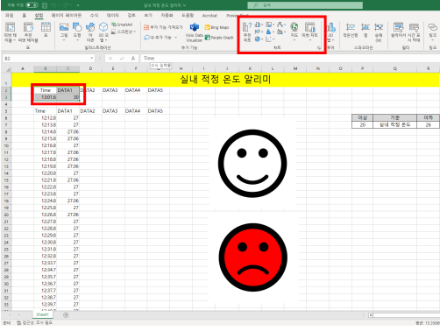Screen dimensions: 440x331
Task: Add a new sheet with plus button
Action: point(66,315)
